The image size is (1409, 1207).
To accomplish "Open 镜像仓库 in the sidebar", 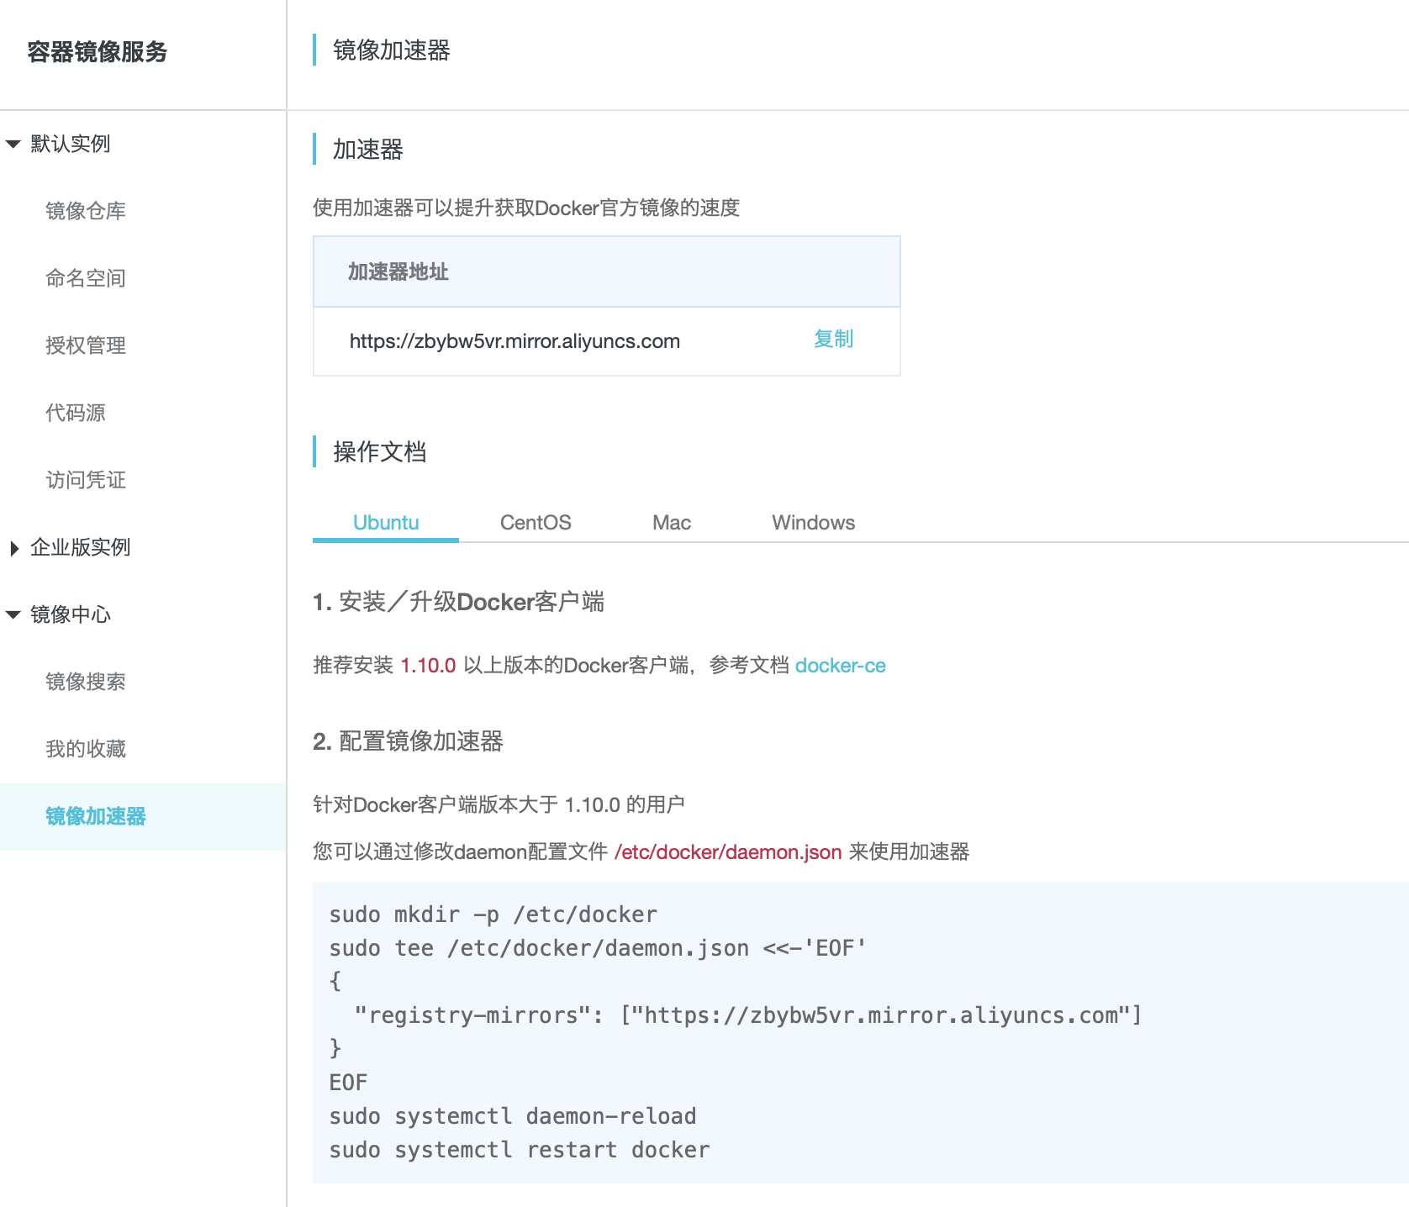I will (86, 211).
